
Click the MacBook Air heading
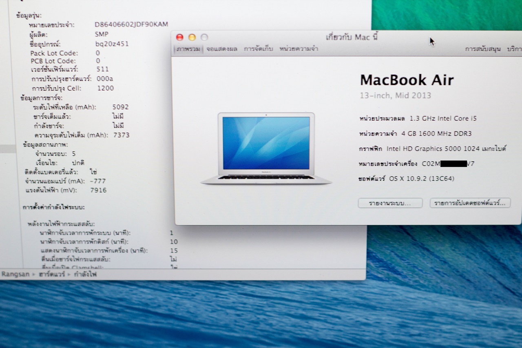pyautogui.click(x=407, y=80)
